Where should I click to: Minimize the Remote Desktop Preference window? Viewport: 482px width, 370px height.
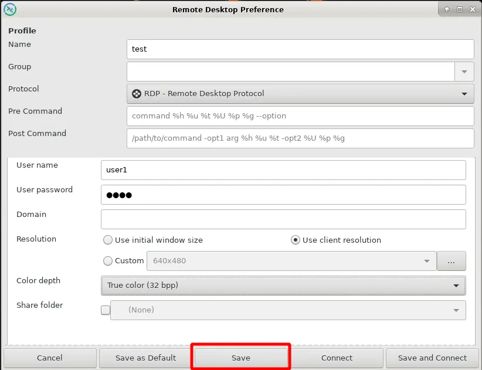tap(447, 9)
